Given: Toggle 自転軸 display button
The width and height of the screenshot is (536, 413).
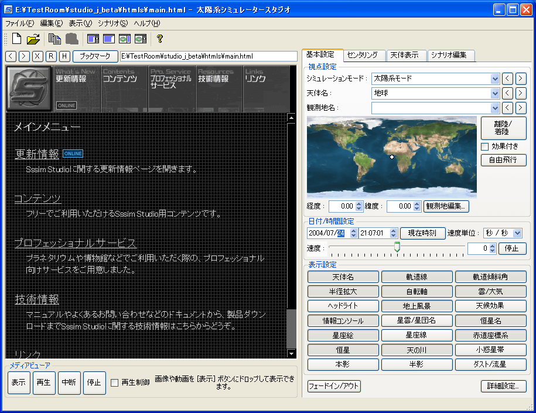Looking at the screenshot, I should click(x=416, y=292).
